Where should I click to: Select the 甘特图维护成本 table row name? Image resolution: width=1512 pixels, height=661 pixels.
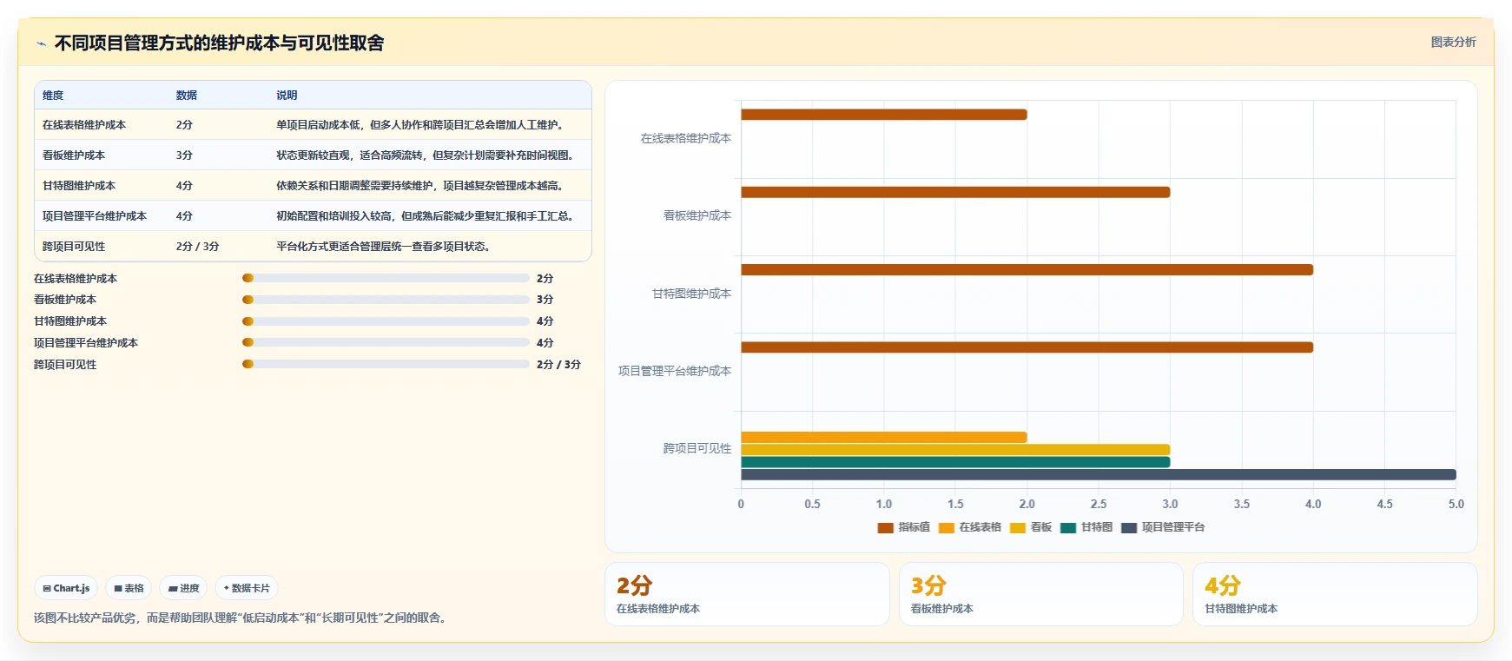click(x=79, y=186)
